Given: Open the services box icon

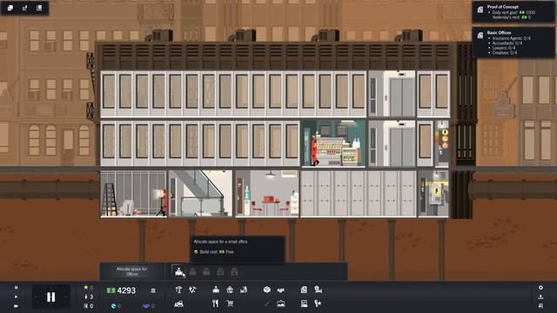Looking at the screenshot, I should 267,290.
